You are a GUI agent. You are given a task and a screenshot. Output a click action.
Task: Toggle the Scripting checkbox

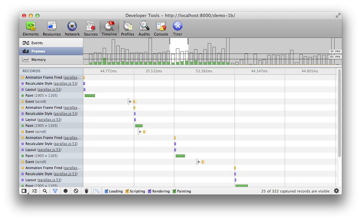point(127,191)
